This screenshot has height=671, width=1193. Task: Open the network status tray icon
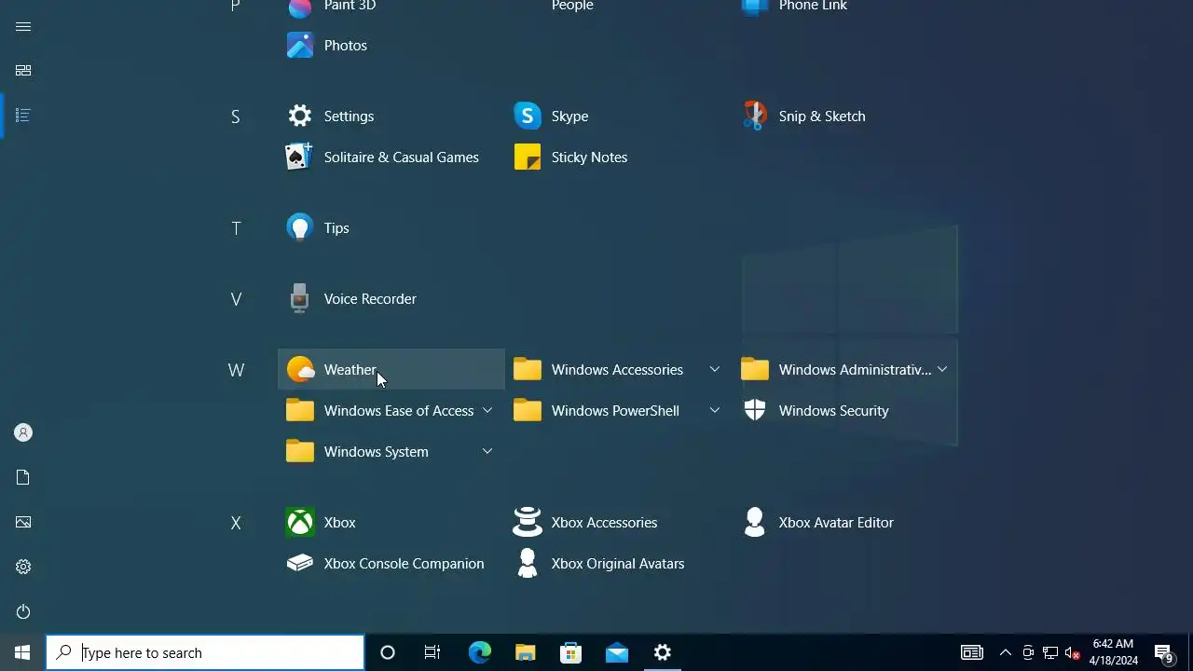[x=1050, y=652]
